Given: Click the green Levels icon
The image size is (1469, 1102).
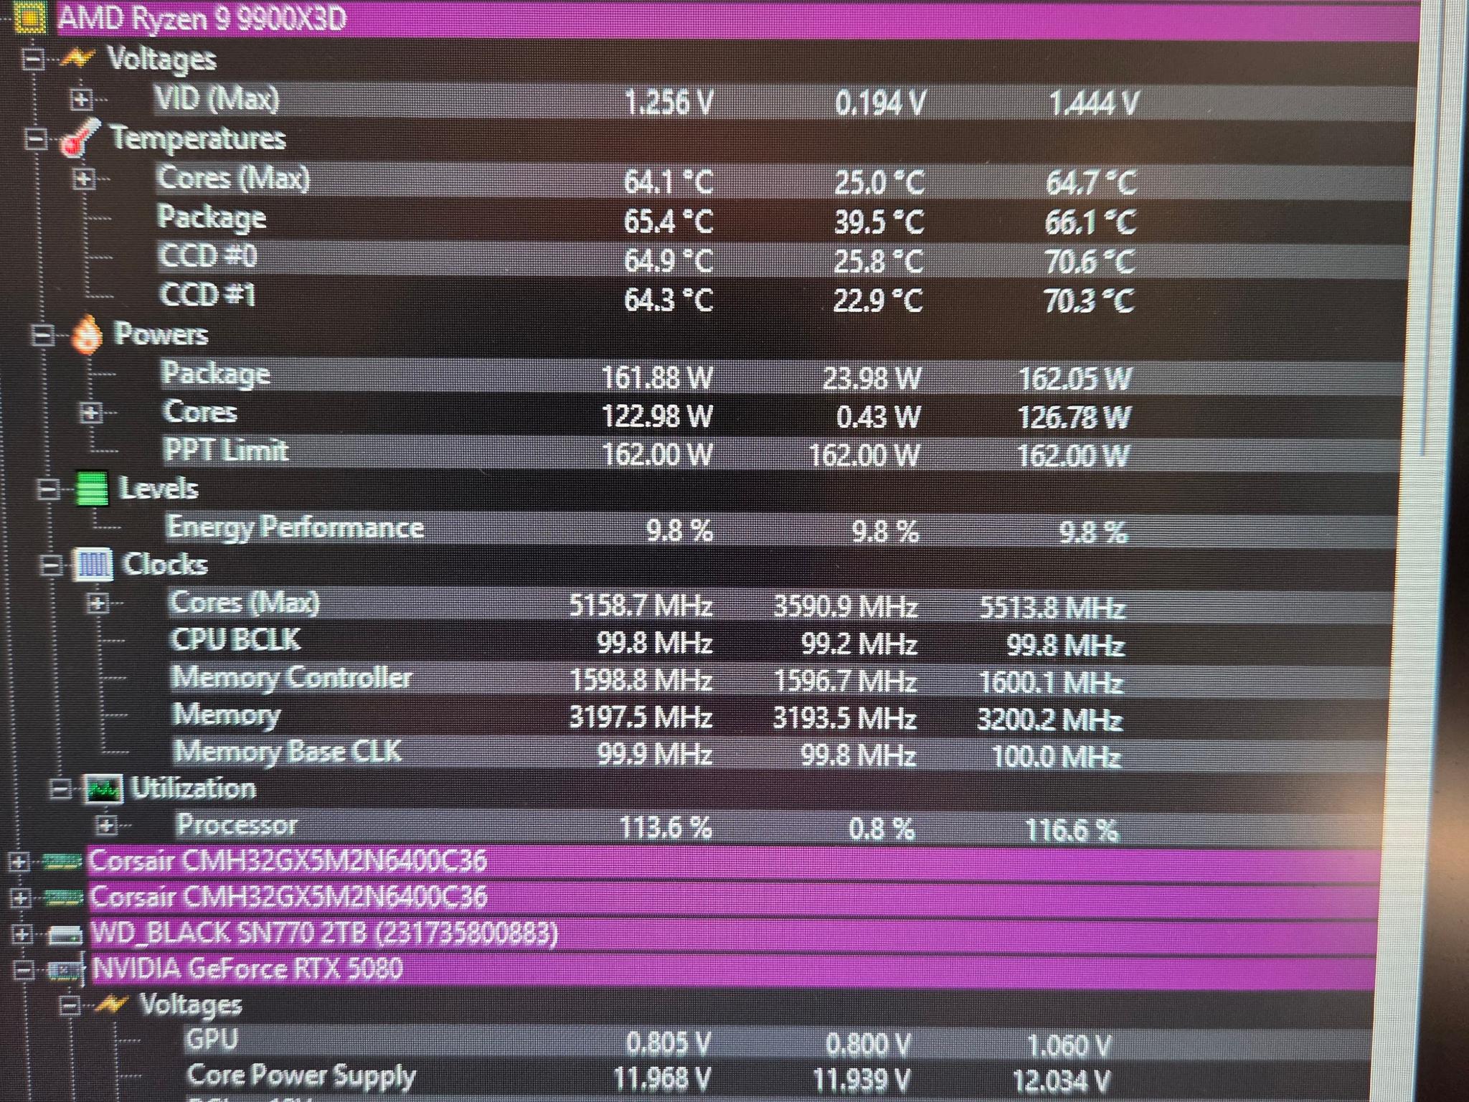Looking at the screenshot, I should 92,489.
